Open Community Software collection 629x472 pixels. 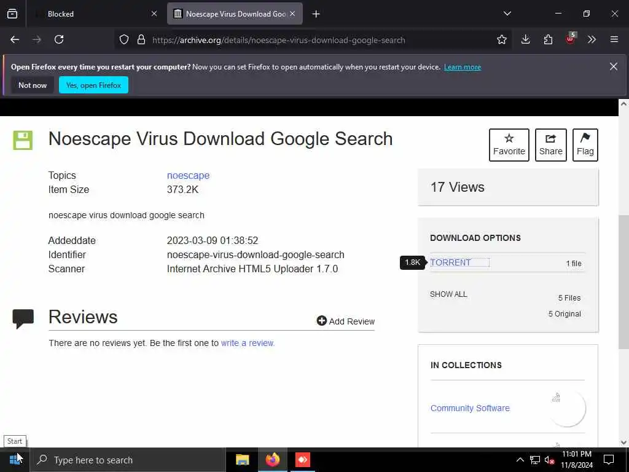click(470, 408)
